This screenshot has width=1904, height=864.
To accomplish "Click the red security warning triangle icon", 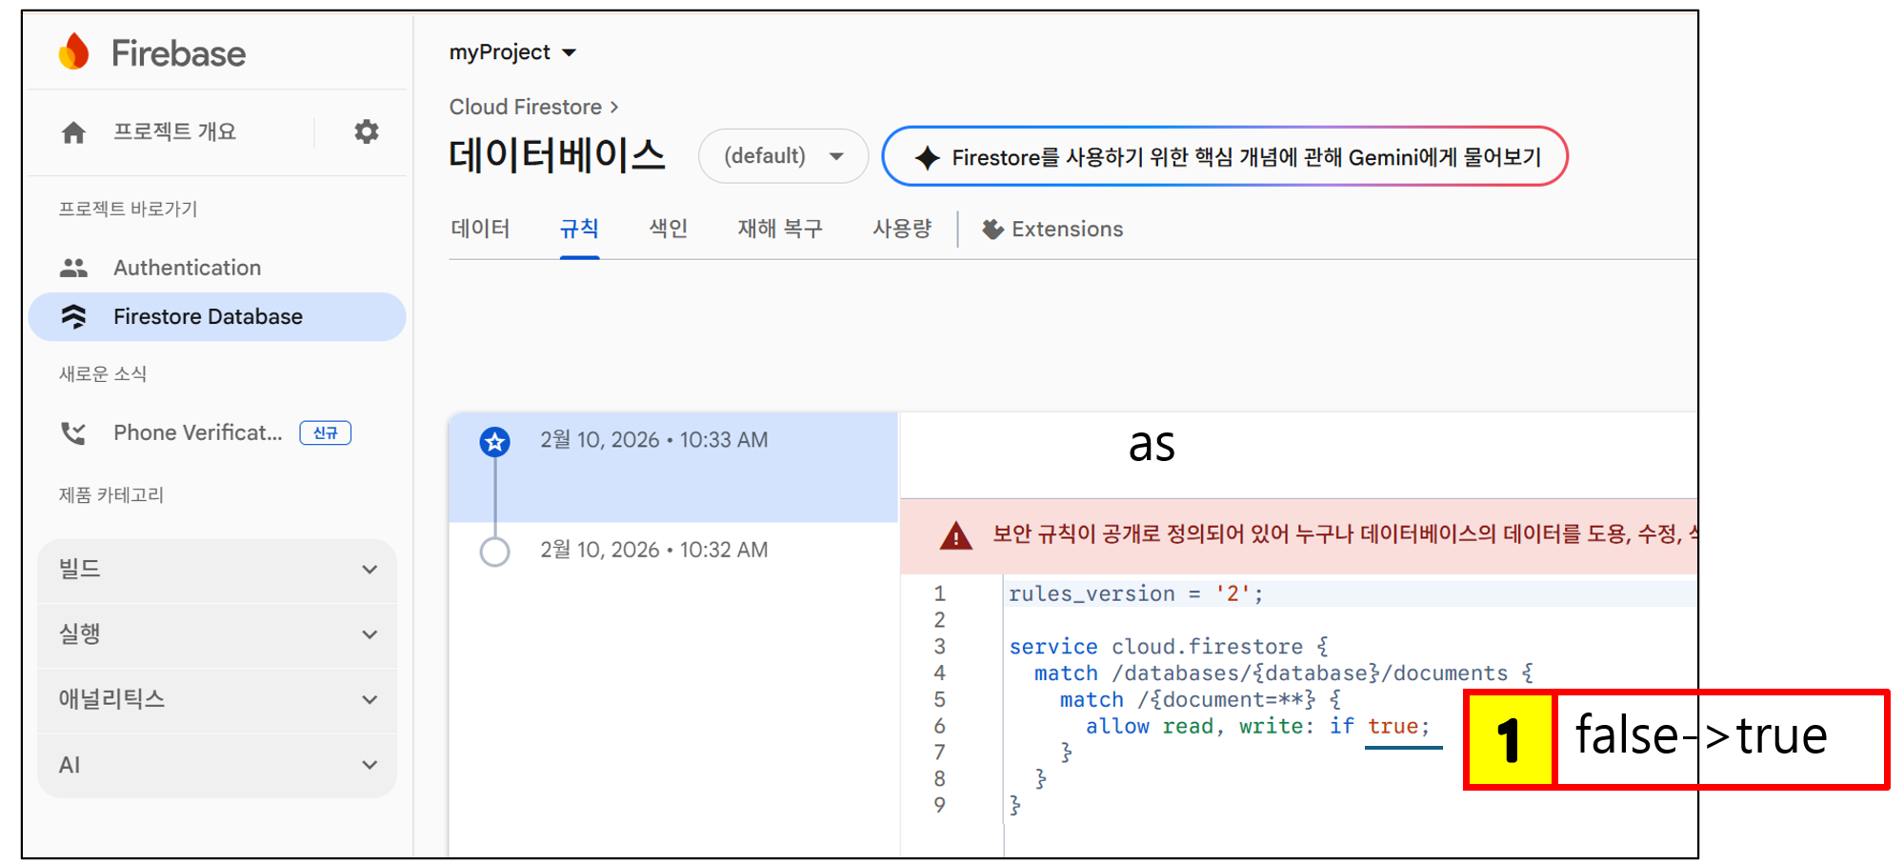I will point(955,535).
